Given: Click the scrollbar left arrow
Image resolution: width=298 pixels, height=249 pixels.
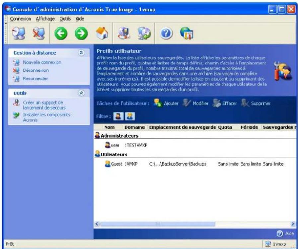Looking at the screenshot, I should [97, 224].
